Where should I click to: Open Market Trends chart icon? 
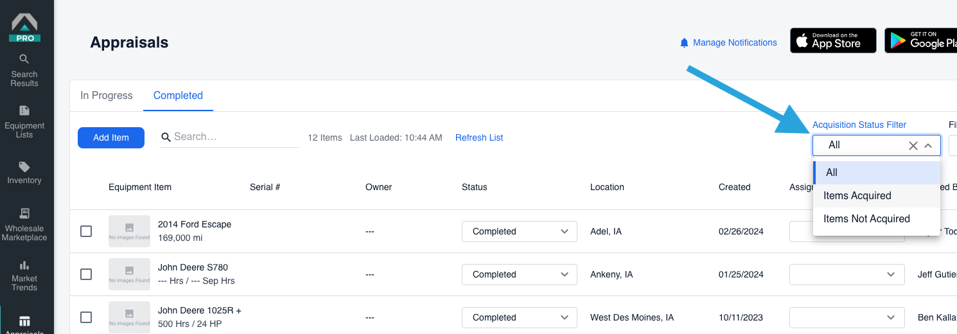[x=24, y=265]
